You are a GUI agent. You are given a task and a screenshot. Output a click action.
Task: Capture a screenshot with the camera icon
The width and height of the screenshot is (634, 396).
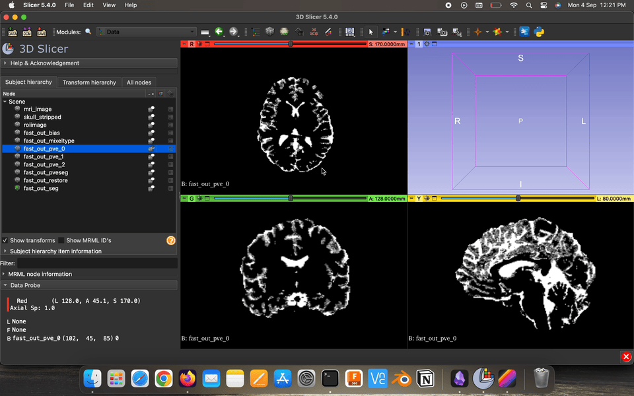427,32
